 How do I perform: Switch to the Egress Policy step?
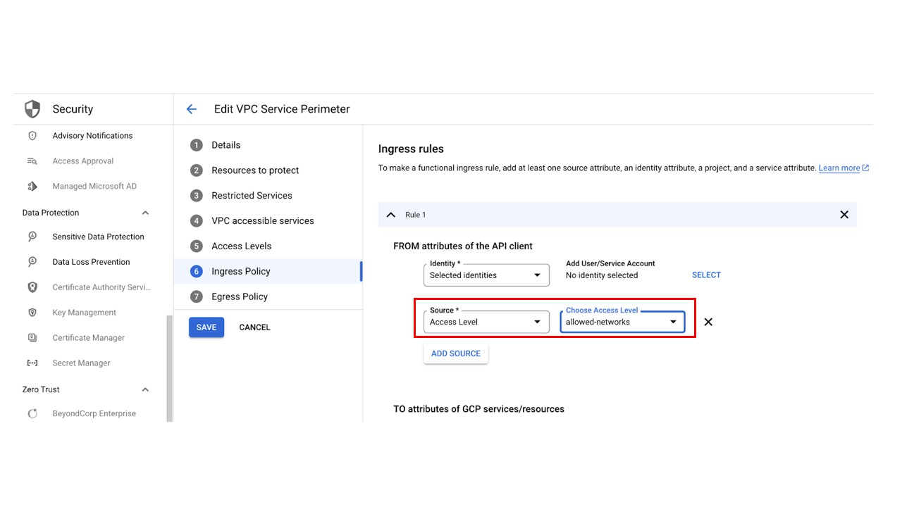click(x=240, y=296)
